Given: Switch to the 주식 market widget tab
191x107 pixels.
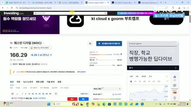Looking at the screenshot, I should click(150, 76).
